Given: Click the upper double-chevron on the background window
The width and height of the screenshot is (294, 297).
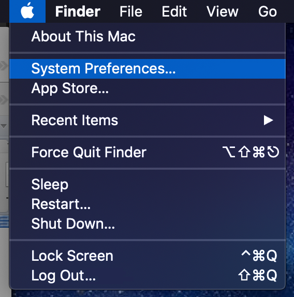Looking at the screenshot, I should [4, 66].
